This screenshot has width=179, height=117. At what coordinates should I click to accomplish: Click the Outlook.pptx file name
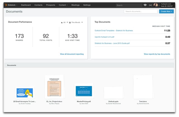113,101
